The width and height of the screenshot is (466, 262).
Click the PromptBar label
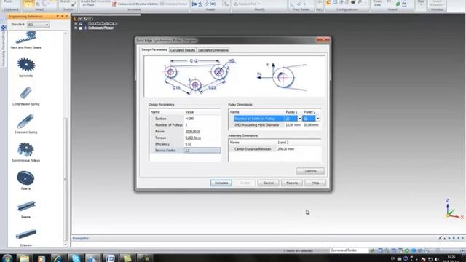tap(81, 238)
